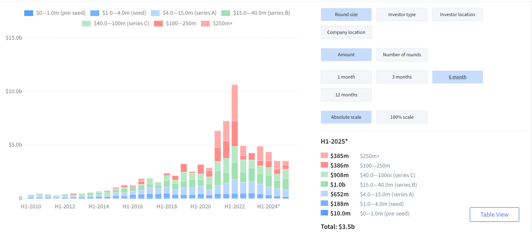This screenshot has width=532, height=232.
Task: Switch metric to Number of rounds
Action: tap(402, 55)
